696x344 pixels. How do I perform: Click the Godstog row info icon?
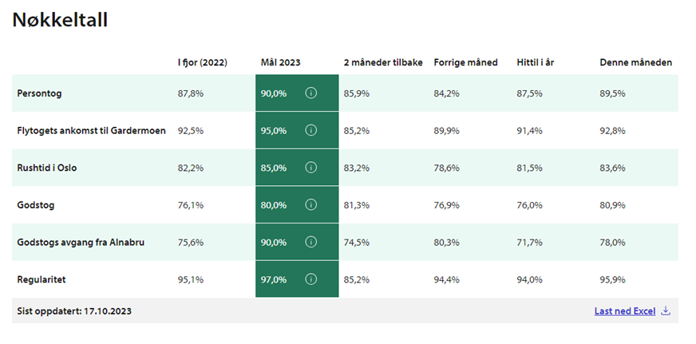(311, 205)
